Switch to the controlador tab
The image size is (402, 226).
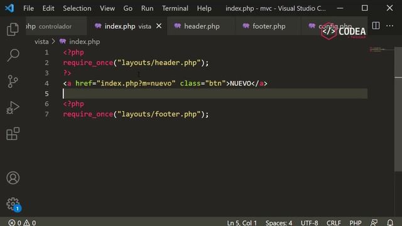[x=57, y=26]
